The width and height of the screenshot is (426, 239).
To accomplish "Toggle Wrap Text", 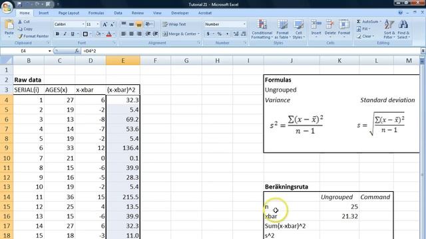I will click(174, 25).
